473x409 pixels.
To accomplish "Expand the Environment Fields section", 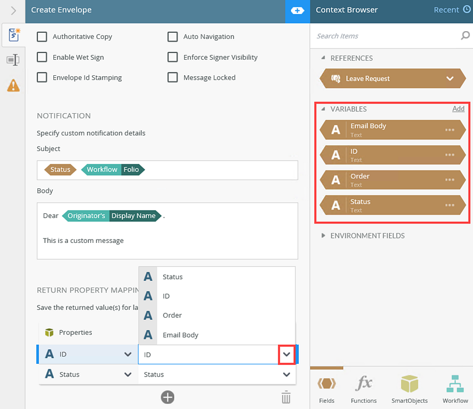I will [x=324, y=236].
